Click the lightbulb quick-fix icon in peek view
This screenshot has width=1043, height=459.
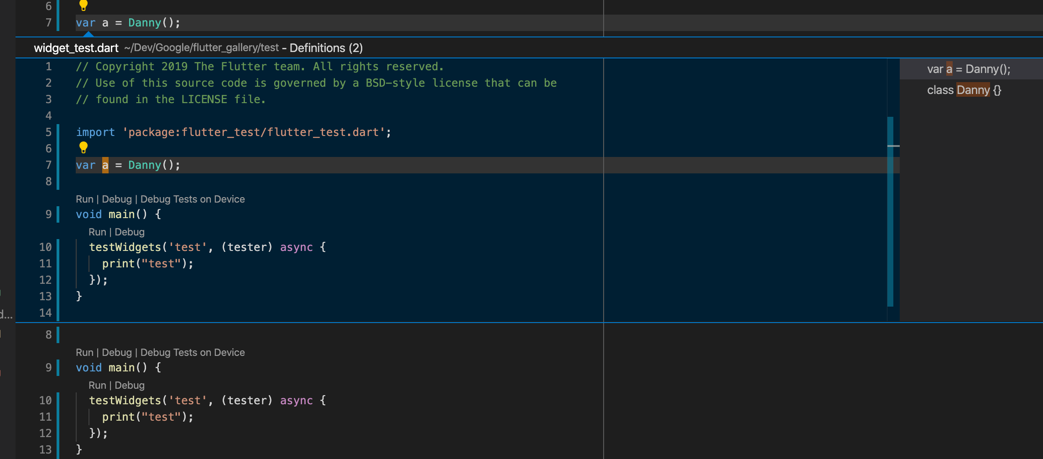(x=83, y=148)
